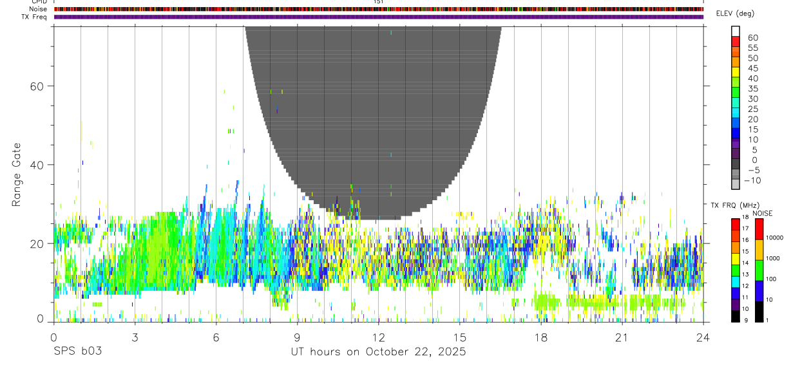Click the 6 UT hour axis label
Image resolution: width=791 pixels, height=365 pixels.
216,337
